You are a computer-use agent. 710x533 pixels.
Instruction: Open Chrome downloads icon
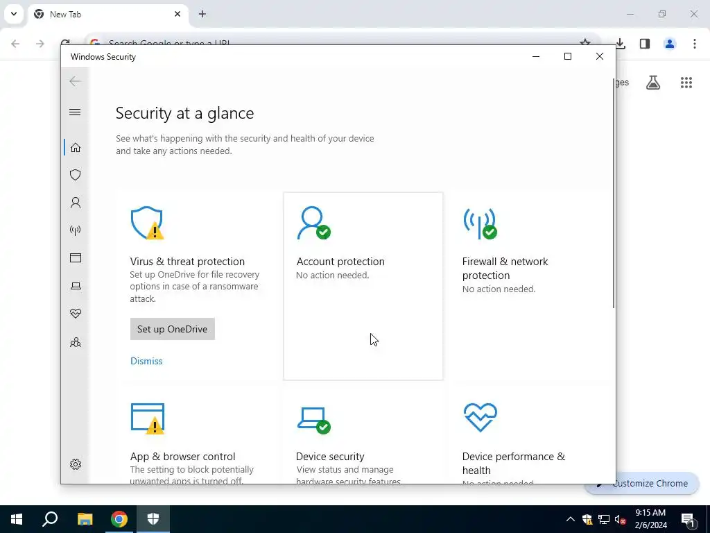click(x=621, y=44)
